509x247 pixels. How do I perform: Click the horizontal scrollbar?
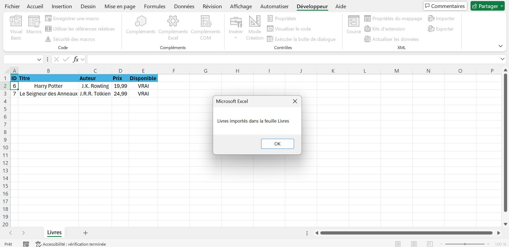[x=406, y=233]
